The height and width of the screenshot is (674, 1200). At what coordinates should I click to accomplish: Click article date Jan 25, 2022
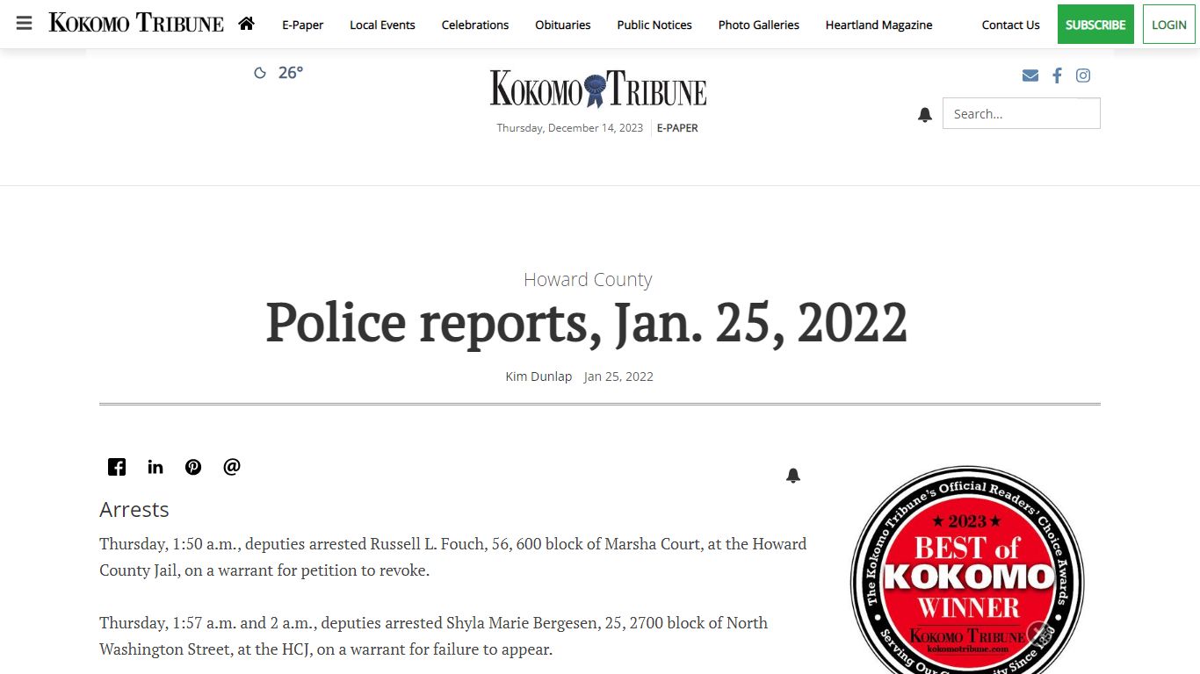[x=618, y=376]
